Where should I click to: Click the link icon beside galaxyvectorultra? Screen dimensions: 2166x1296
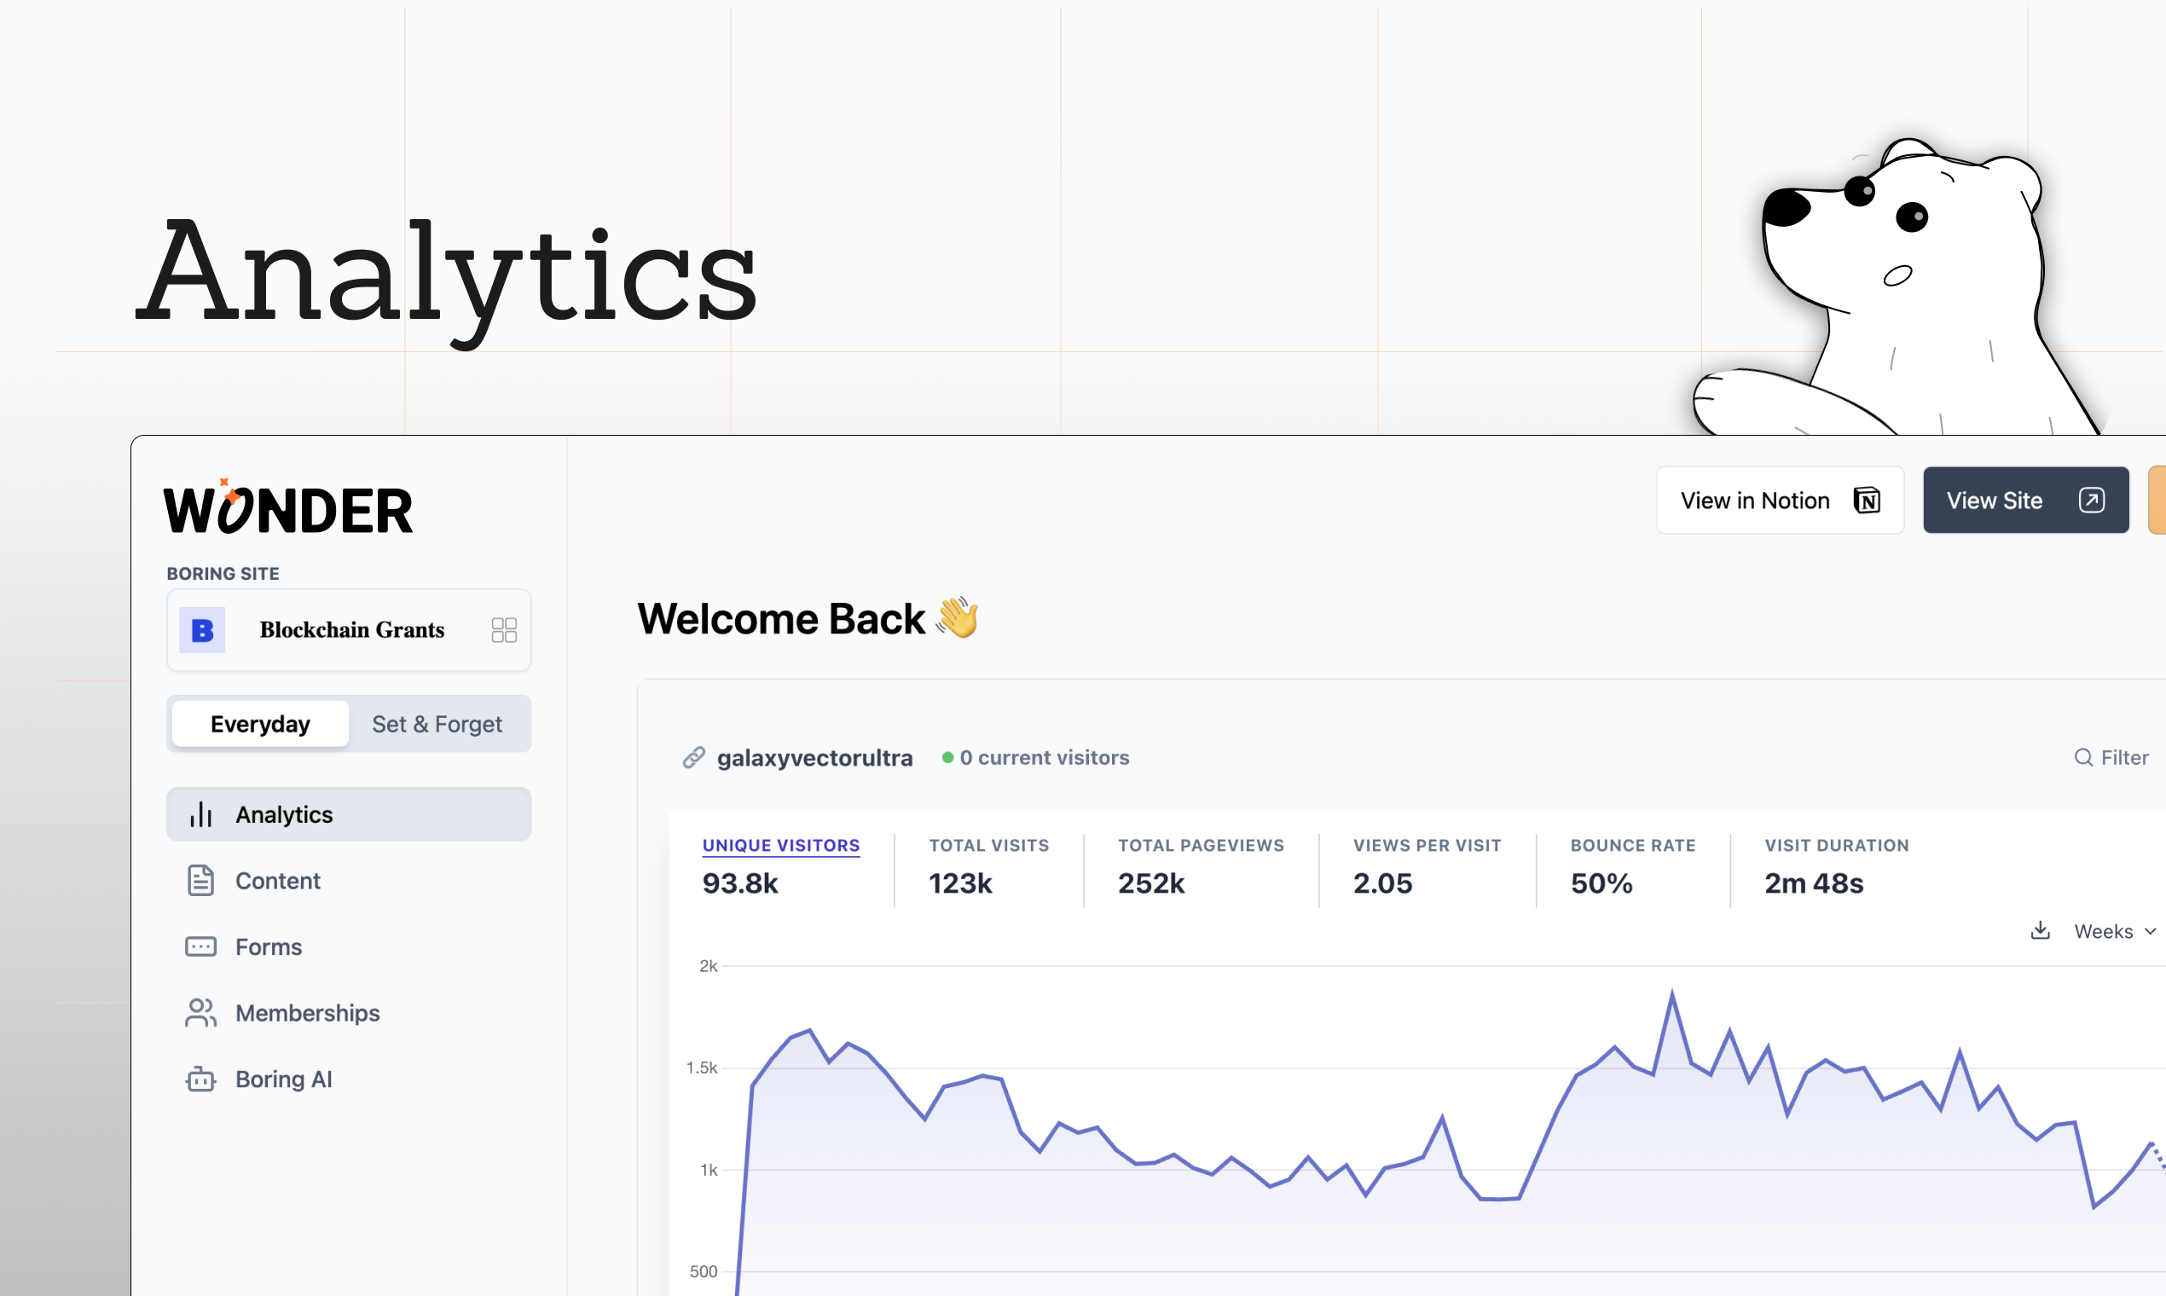[693, 757]
